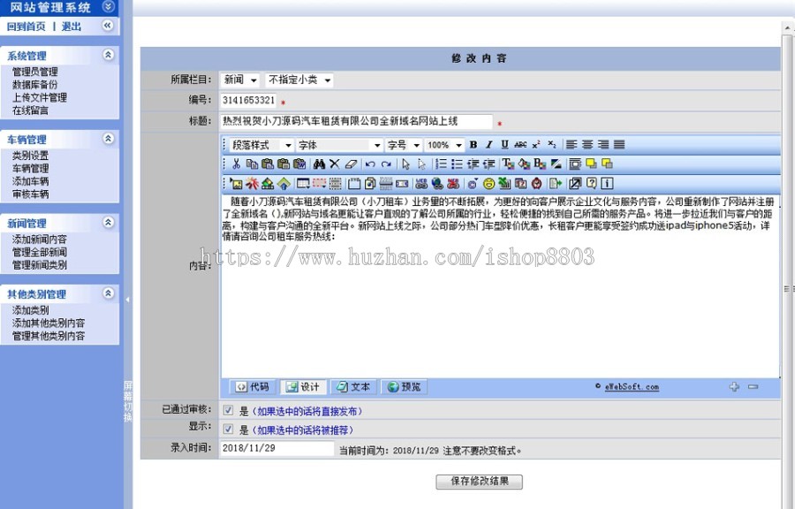The image size is (795, 509).
Task: Insert table via table icon
Action: pos(303,183)
